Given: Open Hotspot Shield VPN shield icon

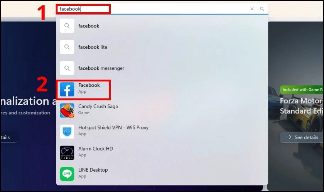Looking at the screenshot, I should [67, 132].
